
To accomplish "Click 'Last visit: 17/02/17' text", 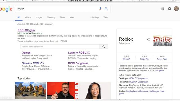I will point(58,41).
